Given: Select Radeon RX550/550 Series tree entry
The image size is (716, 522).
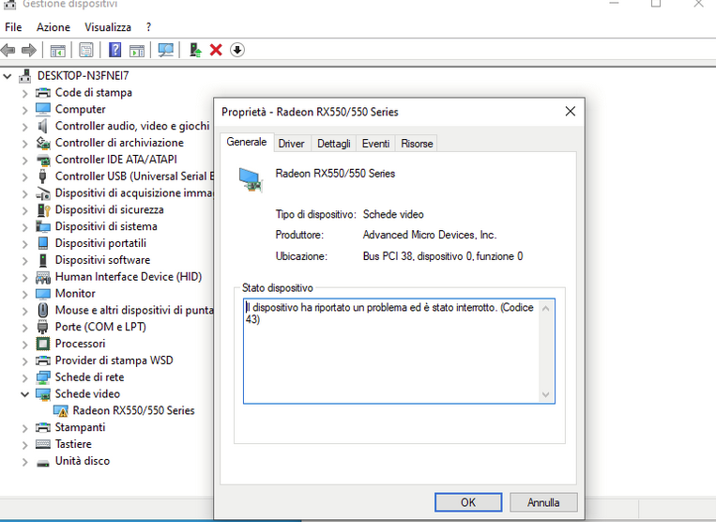Looking at the screenshot, I should click(x=134, y=410).
